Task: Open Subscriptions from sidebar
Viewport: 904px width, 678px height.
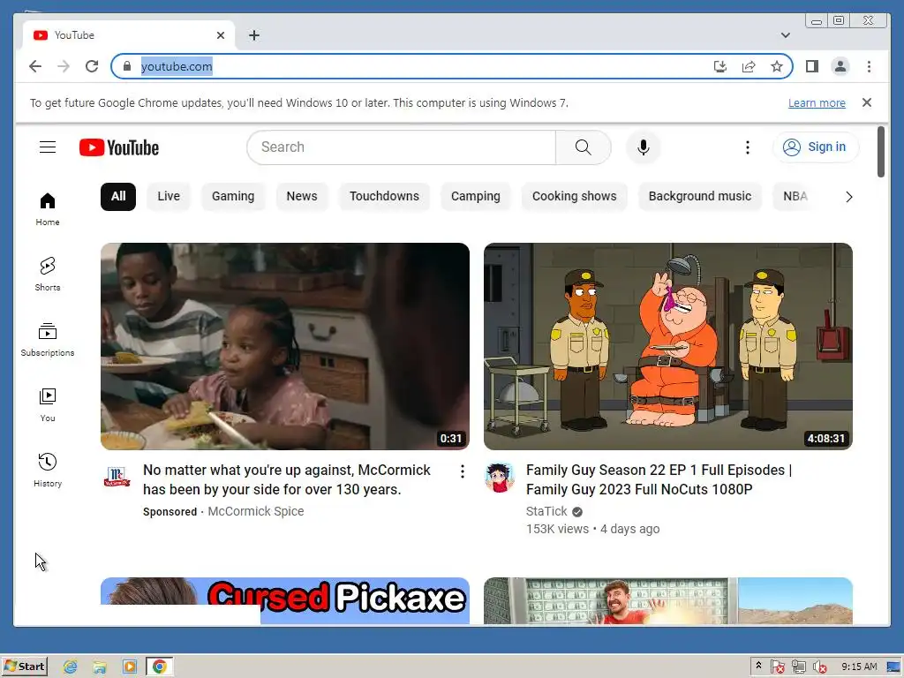Action: tap(48, 340)
